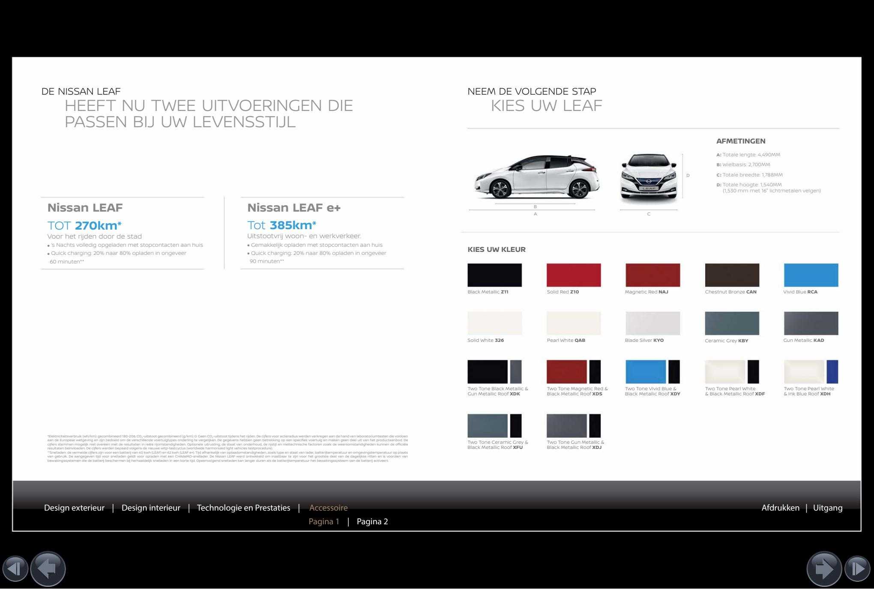Select Chestnut Bronze CAN swatch

732,275
